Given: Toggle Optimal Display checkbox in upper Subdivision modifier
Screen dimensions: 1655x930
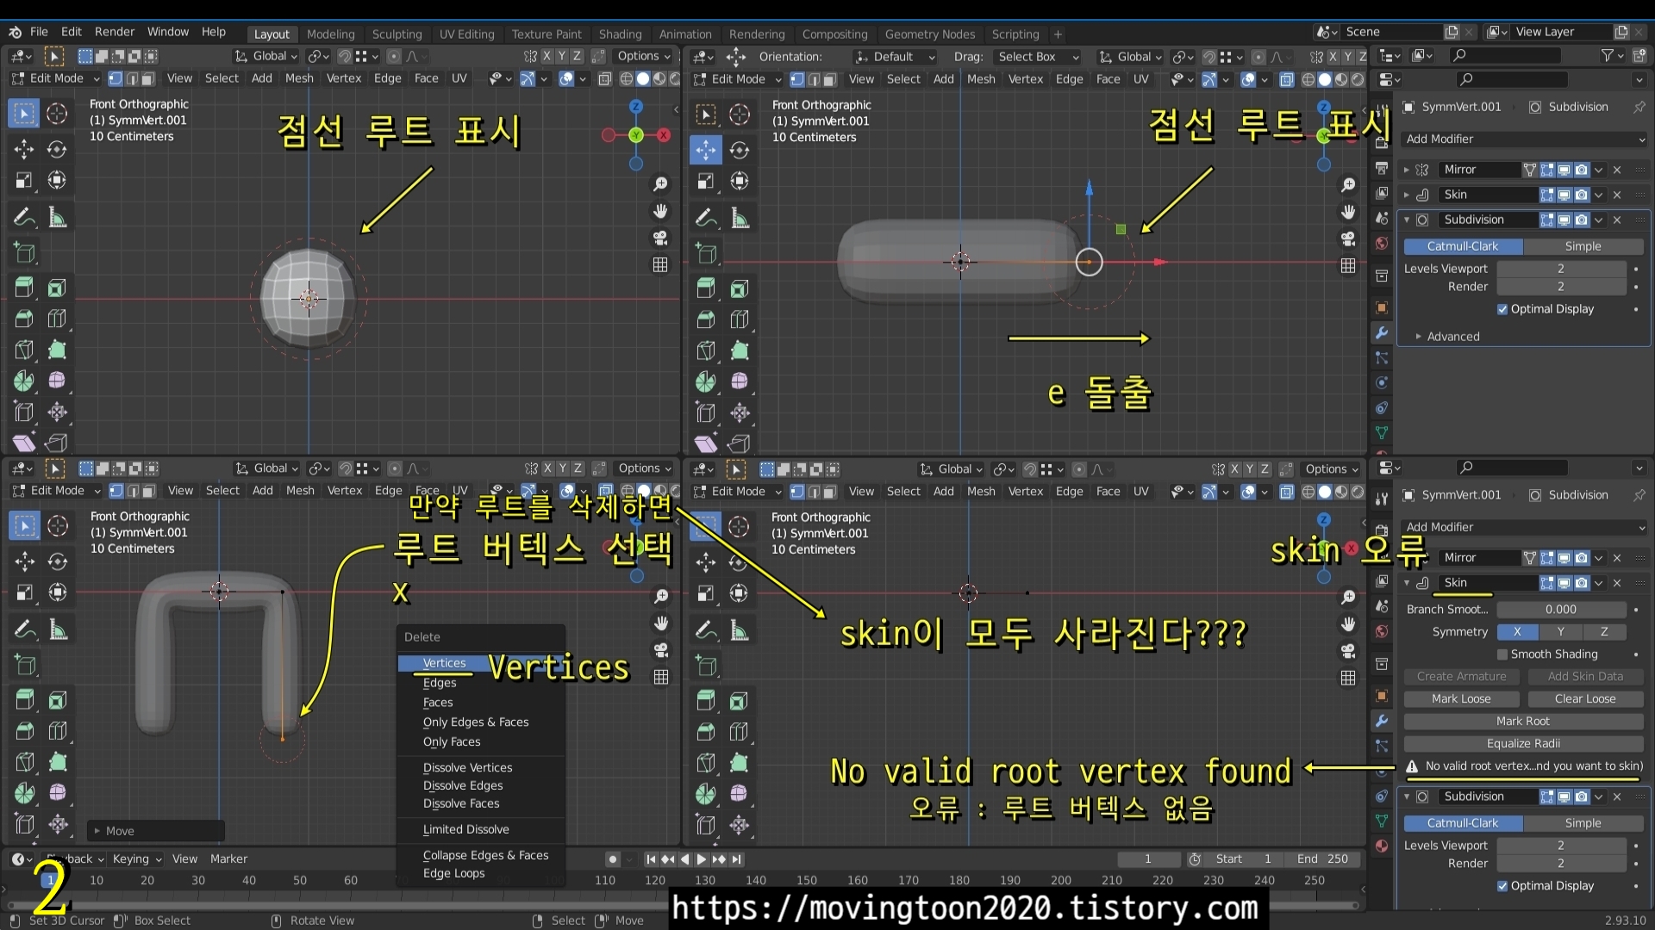Looking at the screenshot, I should coord(1502,309).
